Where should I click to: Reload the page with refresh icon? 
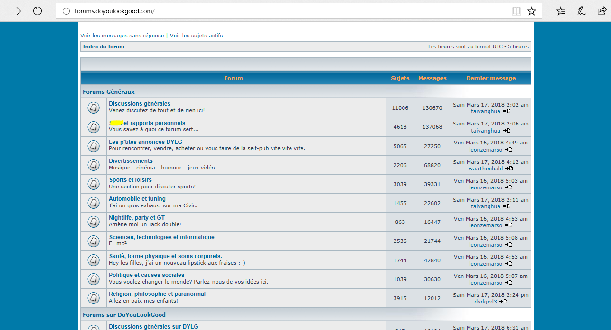click(x=38, y=11)
